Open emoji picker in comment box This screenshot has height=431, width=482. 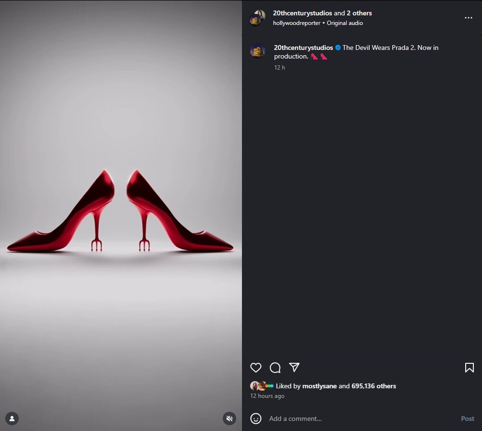[x=256, y=419]
